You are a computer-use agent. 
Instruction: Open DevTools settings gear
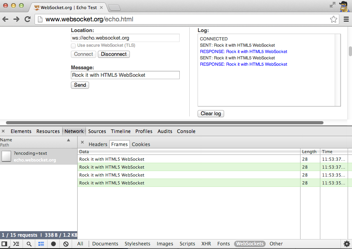(x=346, y=244)
